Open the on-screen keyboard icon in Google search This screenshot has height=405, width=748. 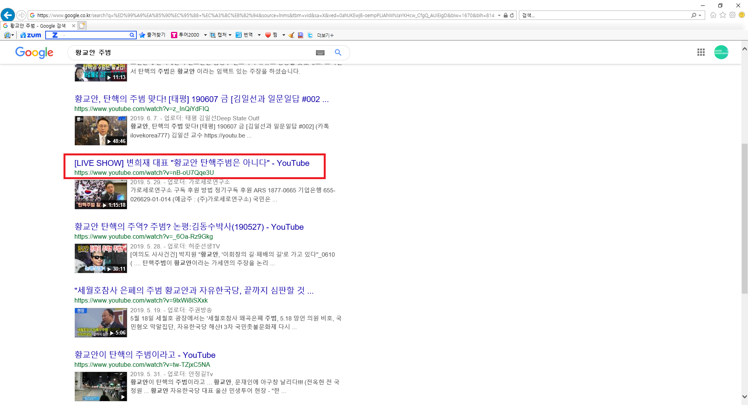coord(320,53)
